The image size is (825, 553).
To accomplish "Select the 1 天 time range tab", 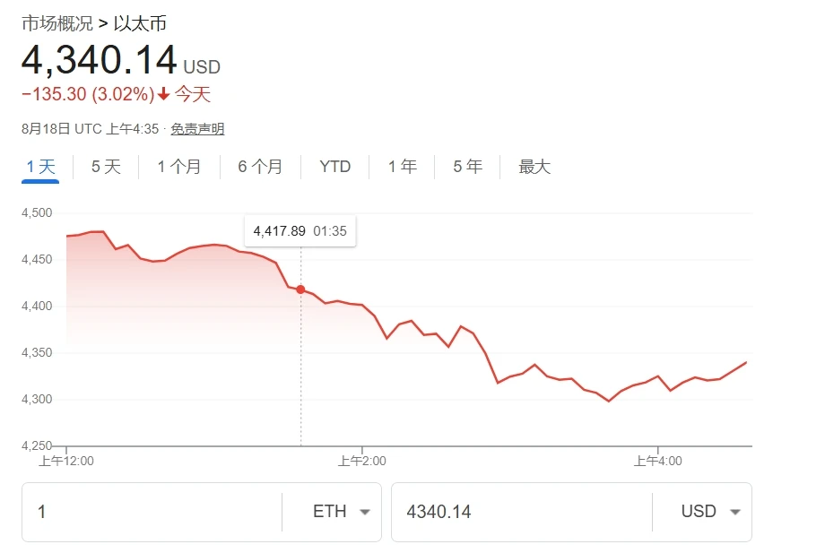I will (40, 167).
